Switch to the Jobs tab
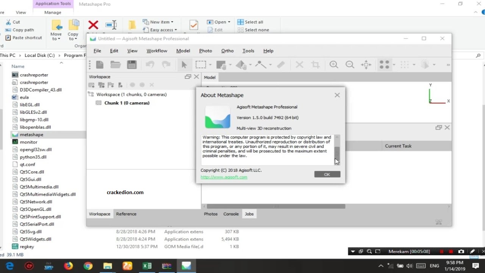 (x=249, y=214)
